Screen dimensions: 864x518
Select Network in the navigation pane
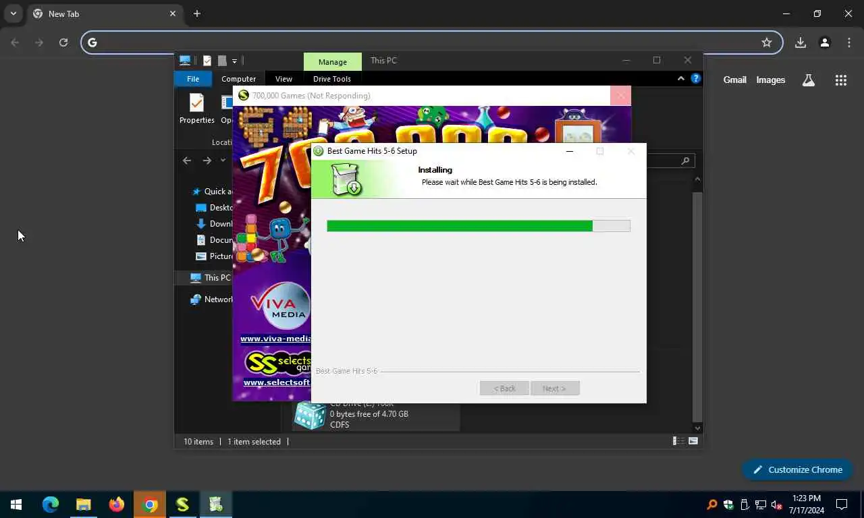point(212,299)
